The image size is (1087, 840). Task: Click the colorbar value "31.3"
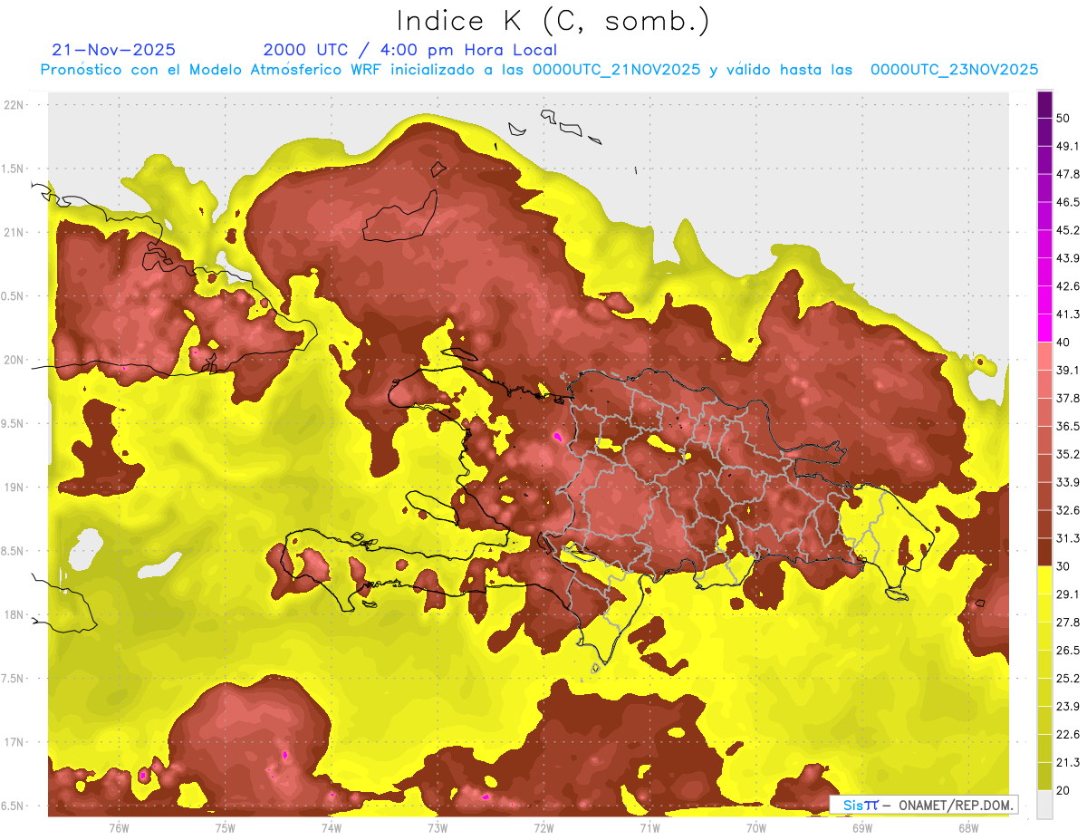coord(1068,538)
